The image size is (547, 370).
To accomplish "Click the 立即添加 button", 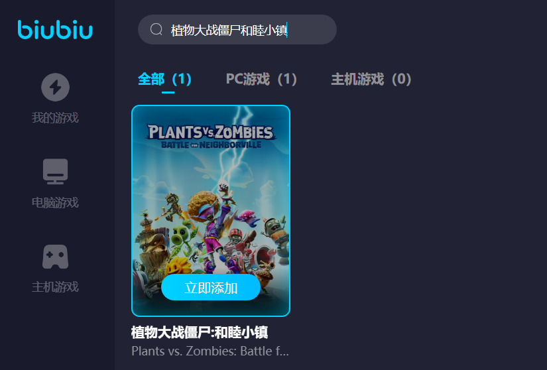I will pyautogui.click(x=211, y=287).
